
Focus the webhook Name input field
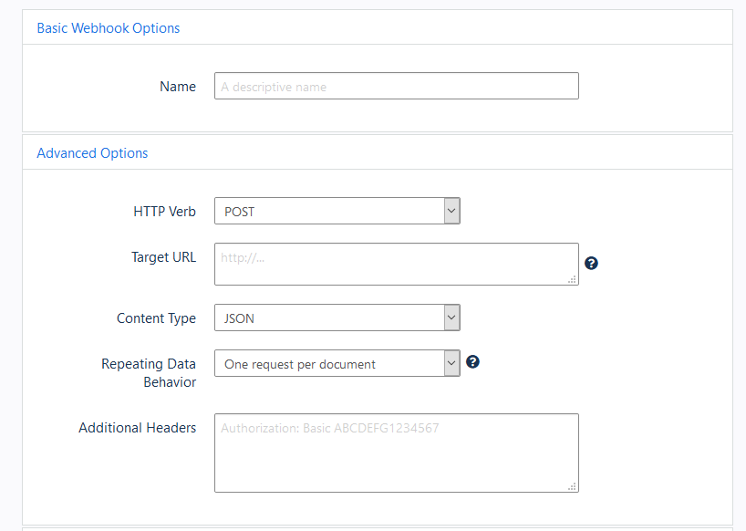click(x=396, y=86)
